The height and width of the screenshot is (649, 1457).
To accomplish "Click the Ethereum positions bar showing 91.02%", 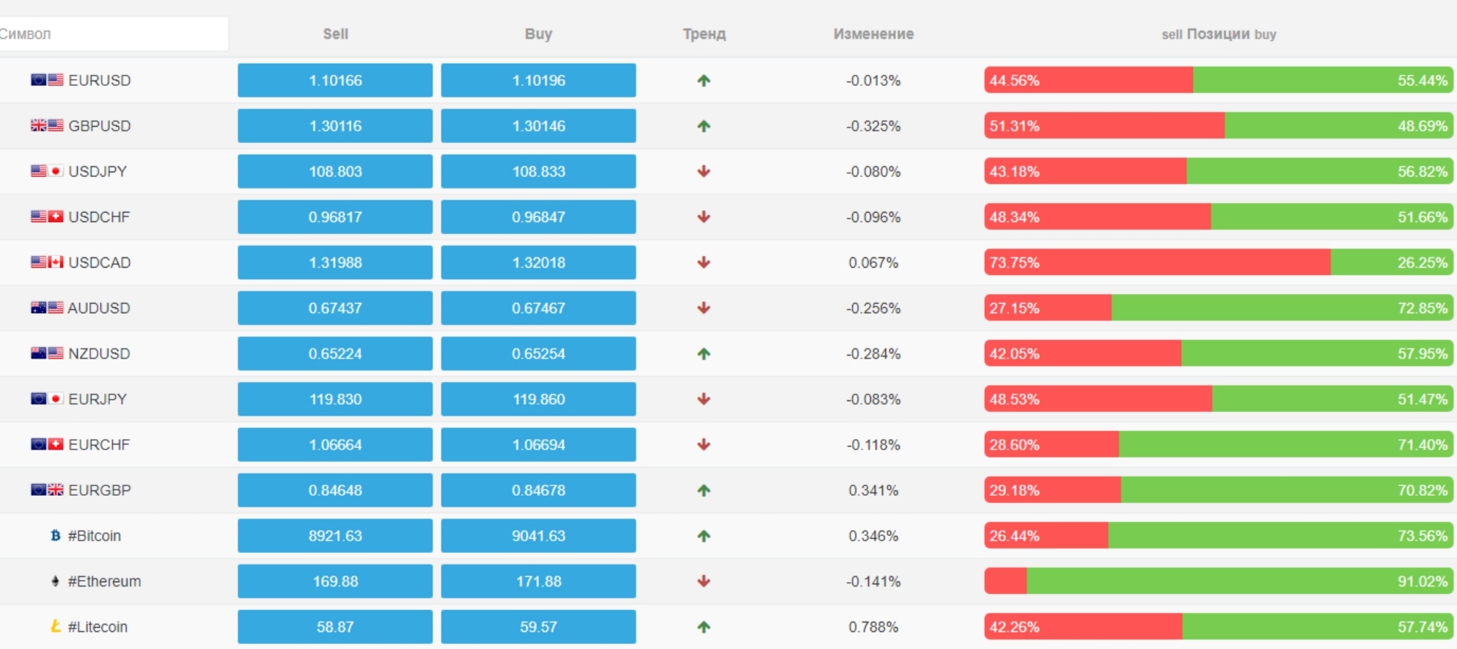I will 1218,581.
